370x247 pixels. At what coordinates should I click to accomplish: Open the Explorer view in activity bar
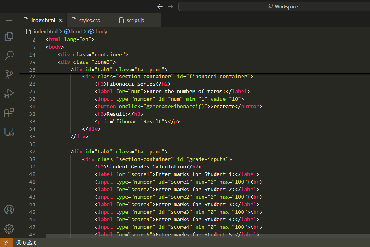point(9,37)
